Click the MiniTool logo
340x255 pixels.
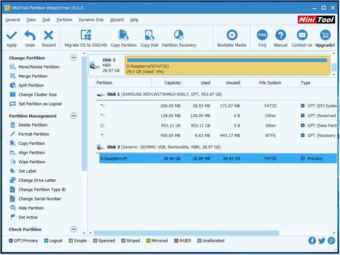(x=316, y=20)
